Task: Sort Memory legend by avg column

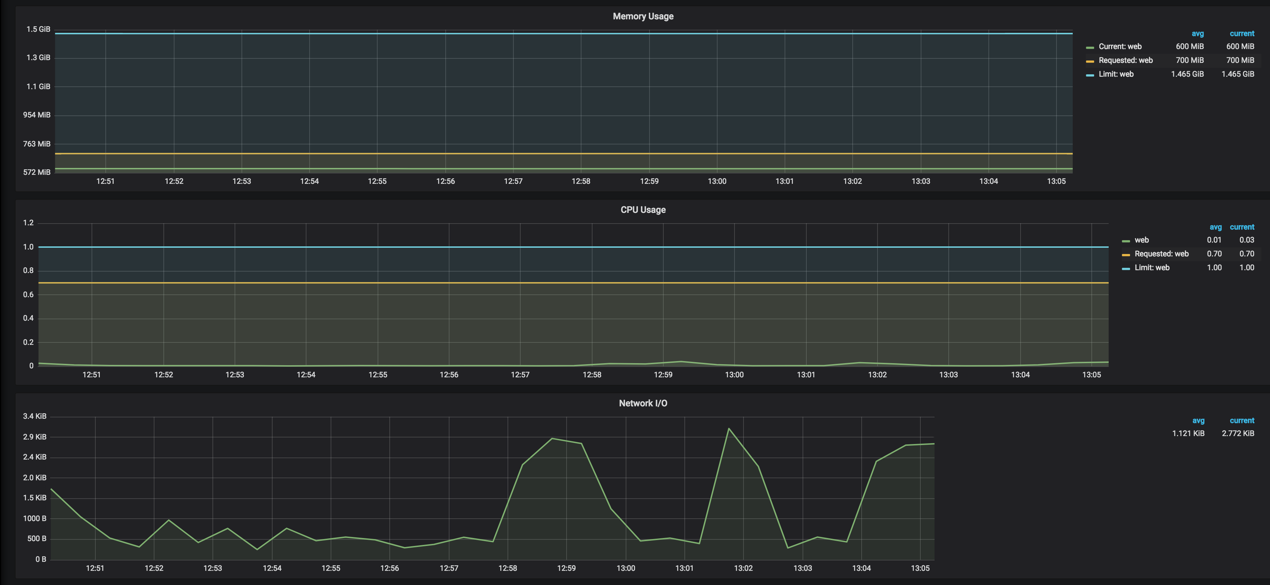Action: tap(1197, 34)
